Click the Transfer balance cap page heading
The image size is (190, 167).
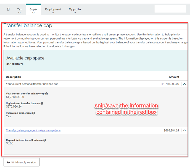[x=28, y=26]
